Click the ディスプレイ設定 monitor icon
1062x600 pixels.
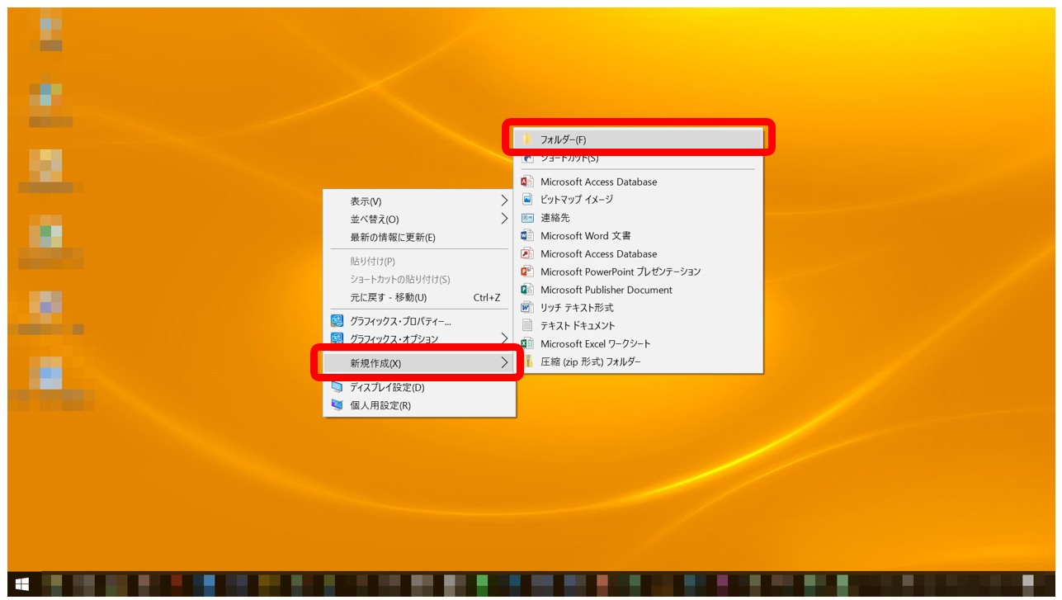337,387
